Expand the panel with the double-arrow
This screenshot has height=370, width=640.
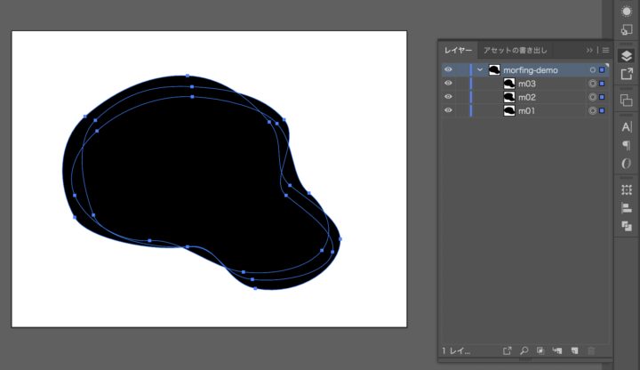[589, 51]
